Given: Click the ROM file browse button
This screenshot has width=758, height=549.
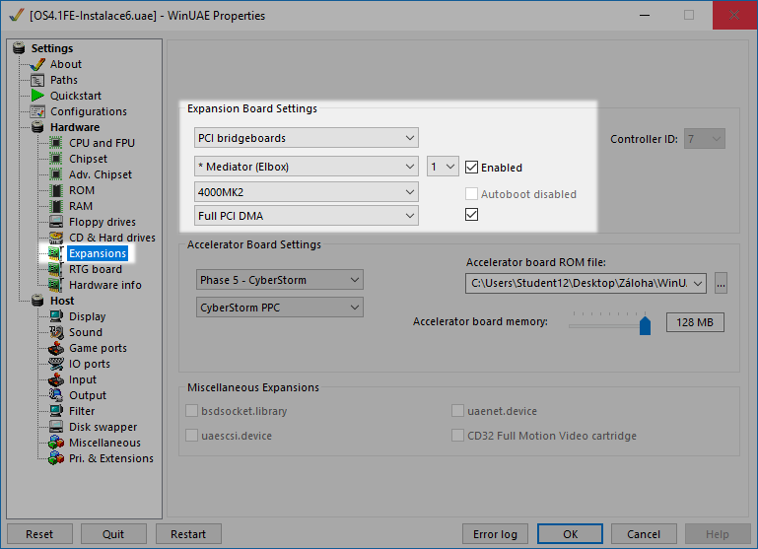Looking at the screenshot, I should pyautogui.click(x=721, y=284).
